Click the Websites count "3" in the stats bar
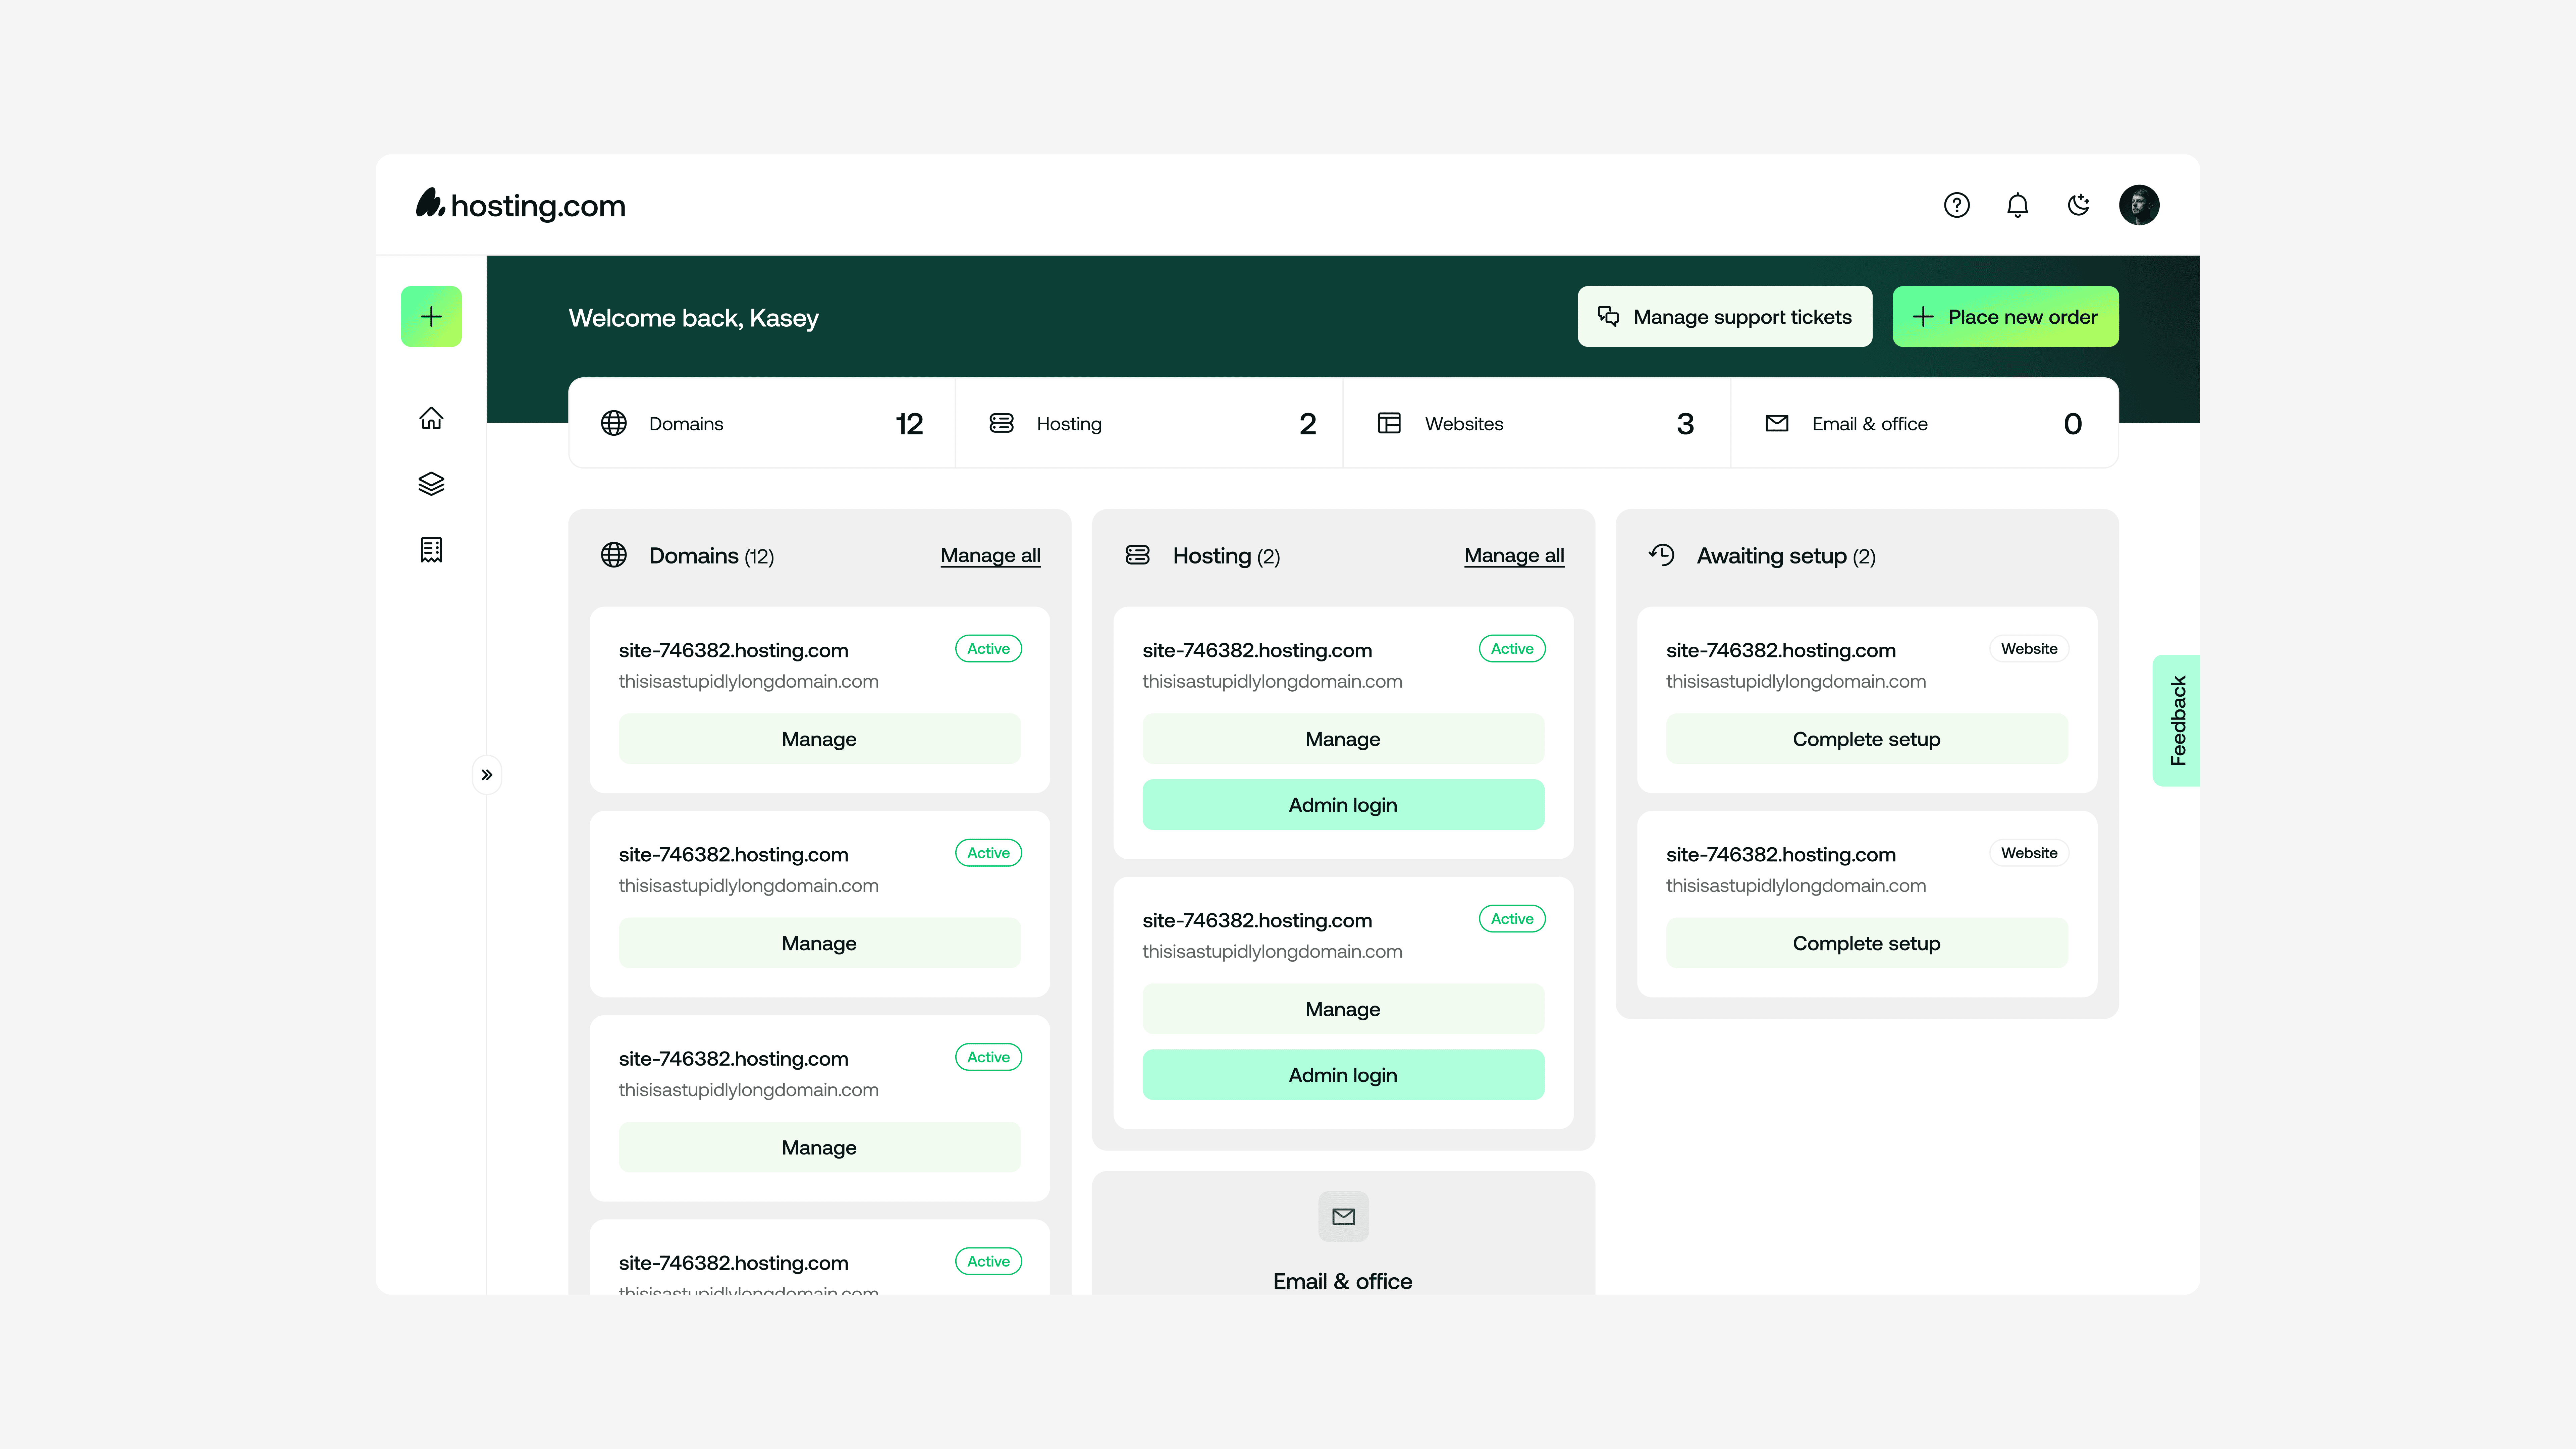Screen dimensions: 2576x1449 tap(1685, 424)
